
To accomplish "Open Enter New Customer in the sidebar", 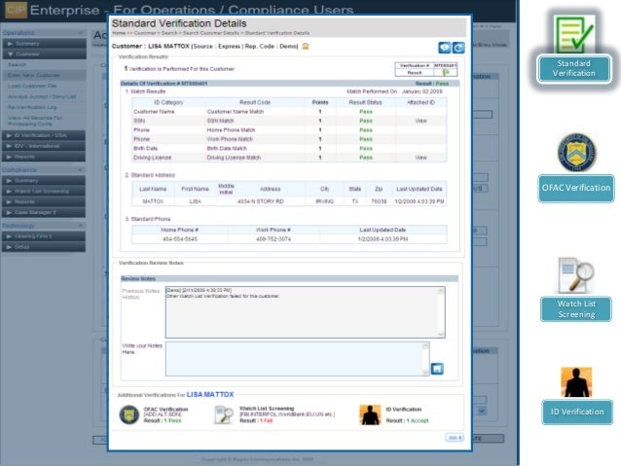I will click(x=34, y=75).
